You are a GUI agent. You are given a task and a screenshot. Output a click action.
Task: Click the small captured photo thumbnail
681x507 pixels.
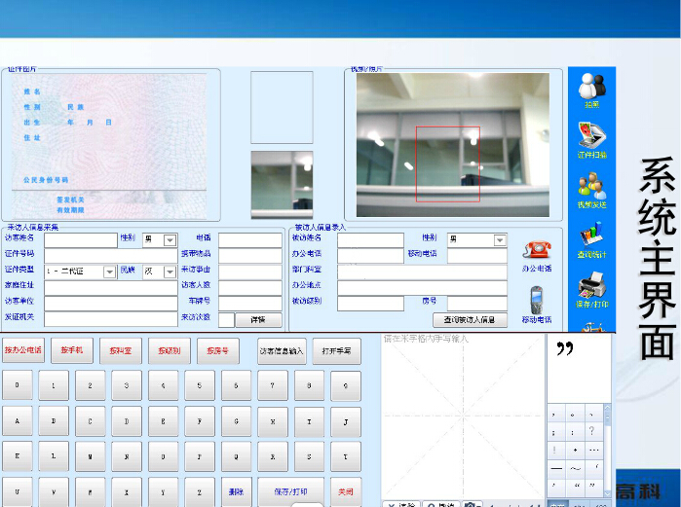coord(281,183)
